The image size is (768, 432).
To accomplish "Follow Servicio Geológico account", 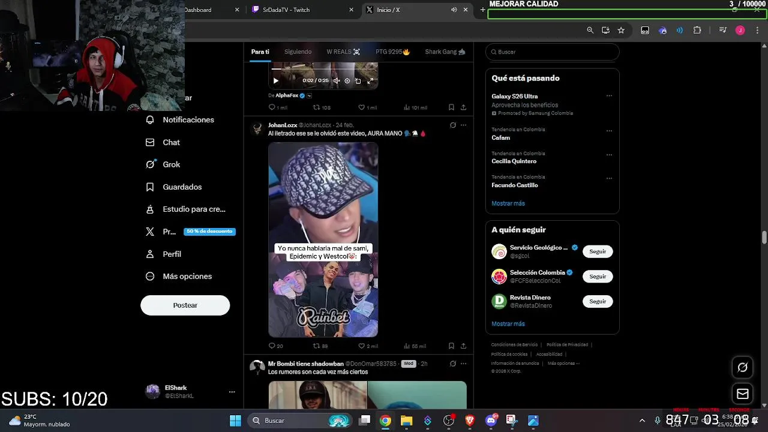I will pyautogui.click(x=598, y=251).
